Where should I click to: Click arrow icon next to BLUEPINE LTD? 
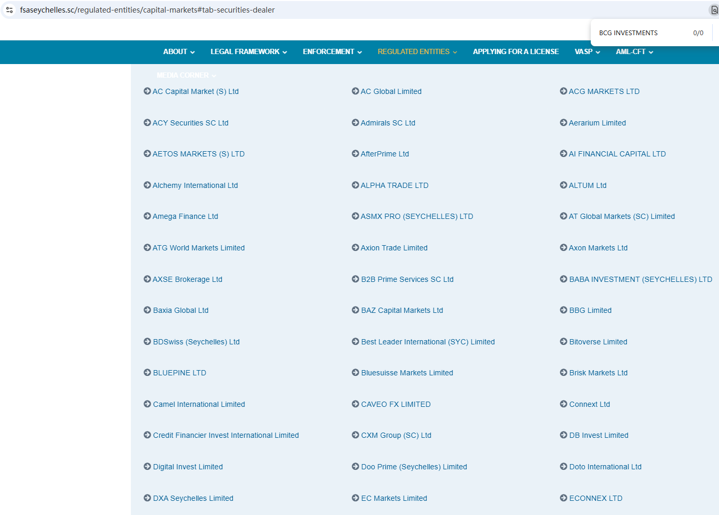[x=147, y=373]
